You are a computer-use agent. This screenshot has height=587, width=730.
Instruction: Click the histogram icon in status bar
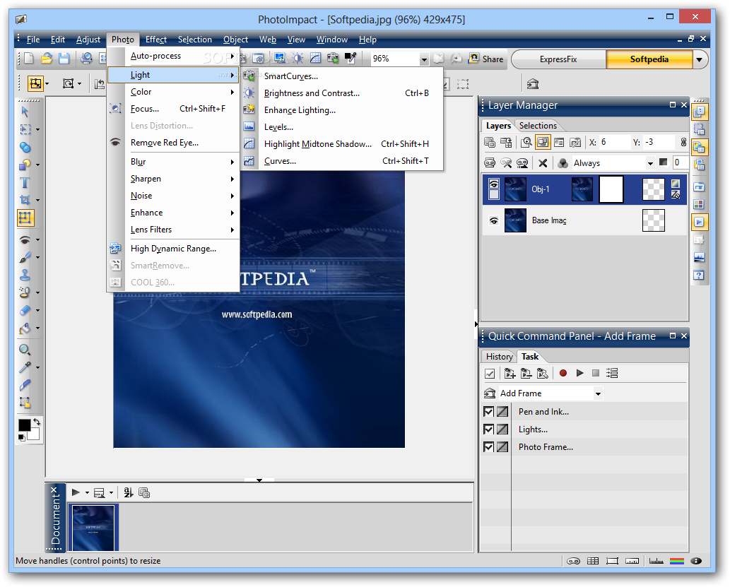(x=656, y=561)
